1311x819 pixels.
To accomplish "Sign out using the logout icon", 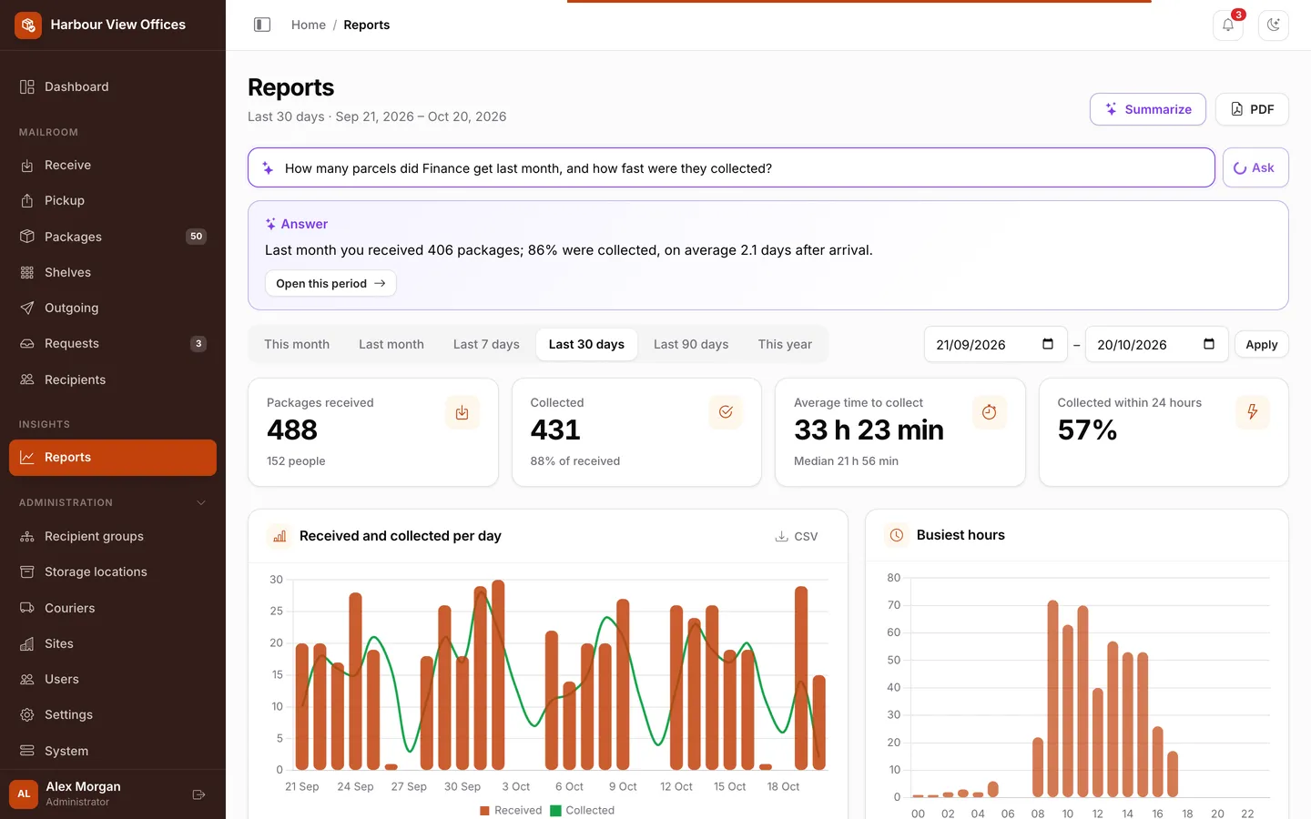I will point(198,794).
